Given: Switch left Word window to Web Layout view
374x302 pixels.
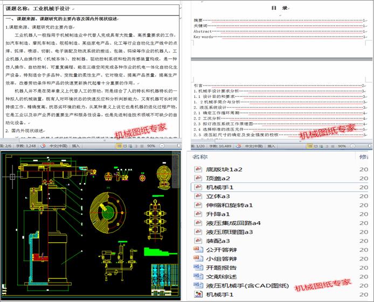Looking at the screenshot, I should (x=130, y=146).
